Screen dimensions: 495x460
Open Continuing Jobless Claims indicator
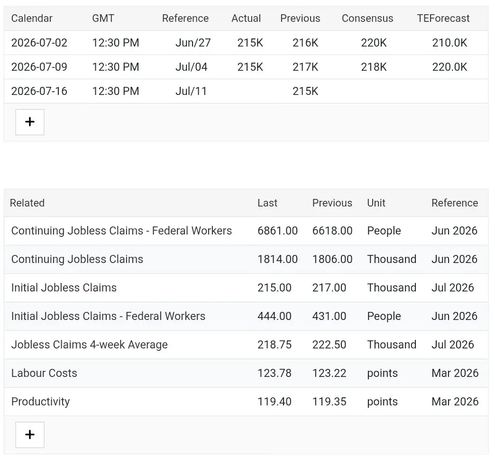77,259
